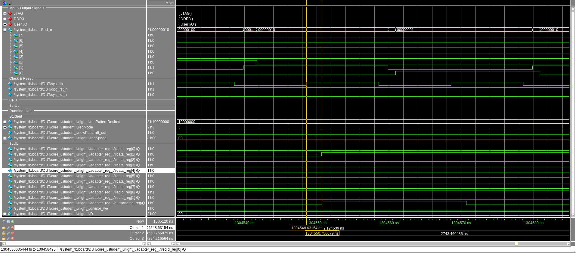This screenshot has width=576, height=253.
Task: Click the green insert cursor icon
Action: 13,221
